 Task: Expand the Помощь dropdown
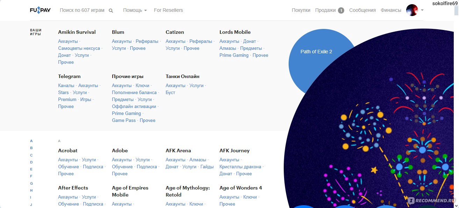pyautogui.click(x=135, y=10)
